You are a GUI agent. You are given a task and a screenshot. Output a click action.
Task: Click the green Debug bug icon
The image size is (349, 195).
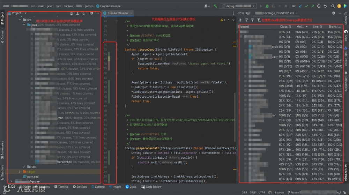tap(267, 6)
